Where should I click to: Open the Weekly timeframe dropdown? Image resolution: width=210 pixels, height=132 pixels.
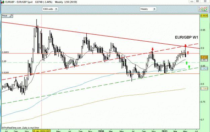tap(148, 9)
